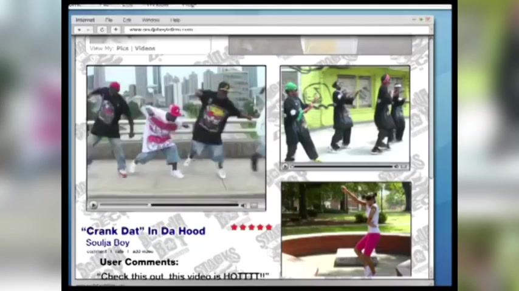
Task: Open the "Crank Dat" In Da Hood title
Action: point(143,231)
